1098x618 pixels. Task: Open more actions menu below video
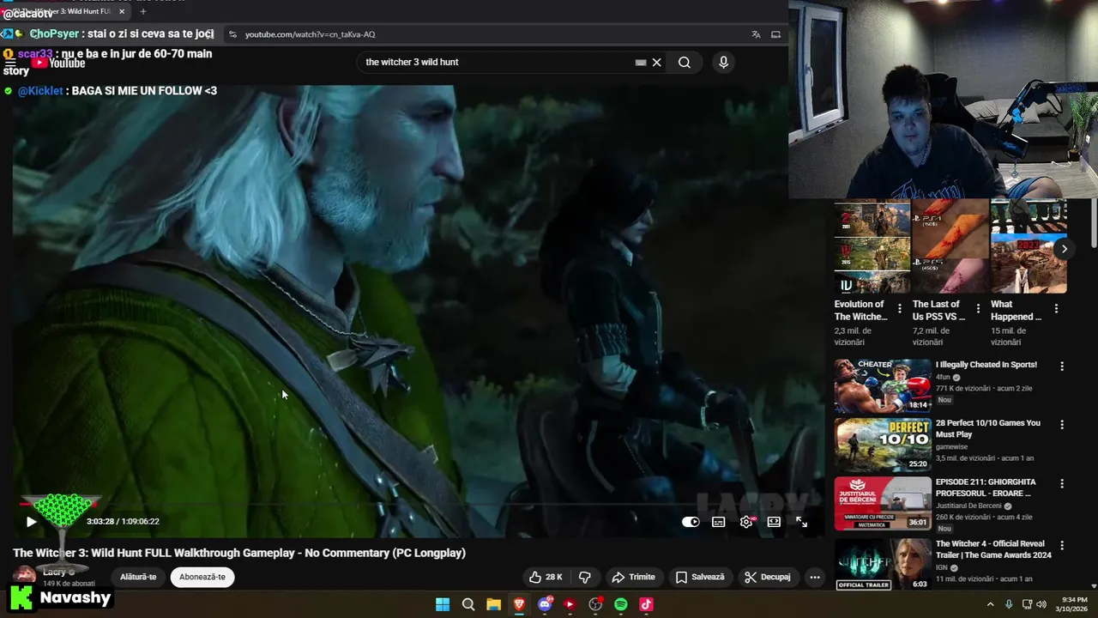[x=815, y=577]
